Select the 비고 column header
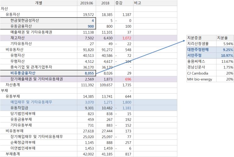 click(x=155, y=3)
